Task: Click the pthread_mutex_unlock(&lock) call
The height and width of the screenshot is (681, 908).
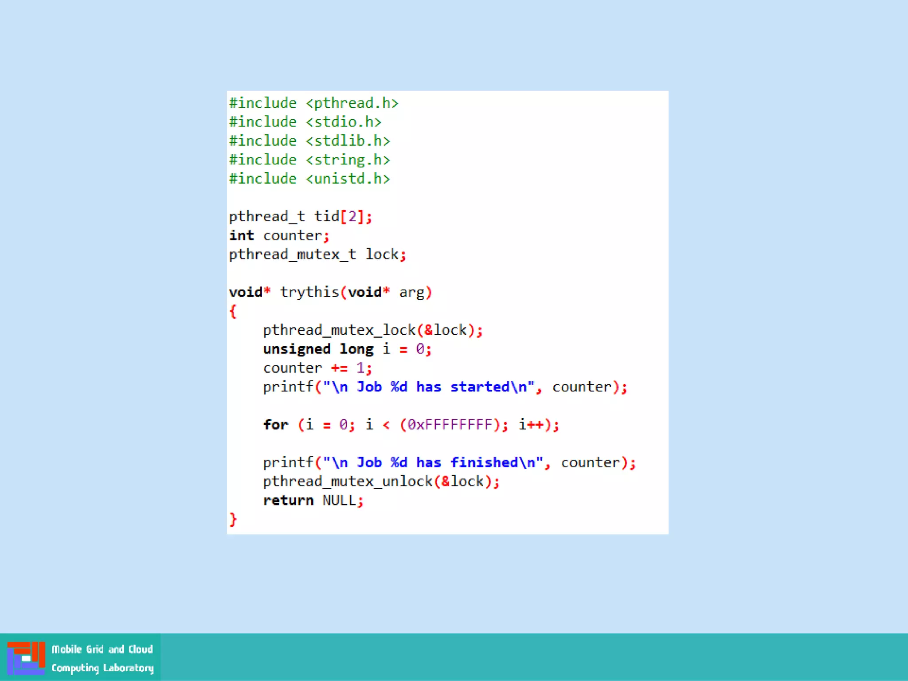Action: click(381, 481)
